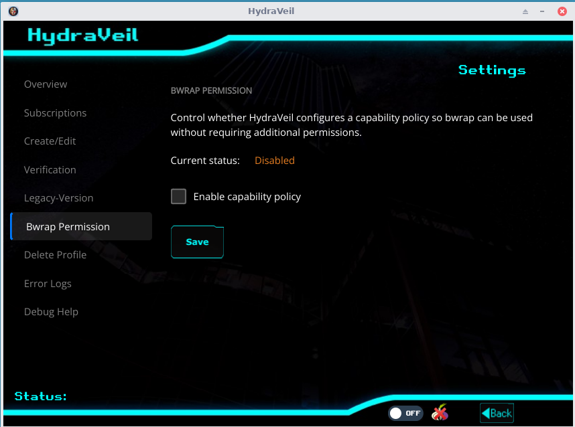Image resolution: width=575 pixels, height=427 pixels.
Task: Close the HydraVeil window
Action: tap(562, 11)
